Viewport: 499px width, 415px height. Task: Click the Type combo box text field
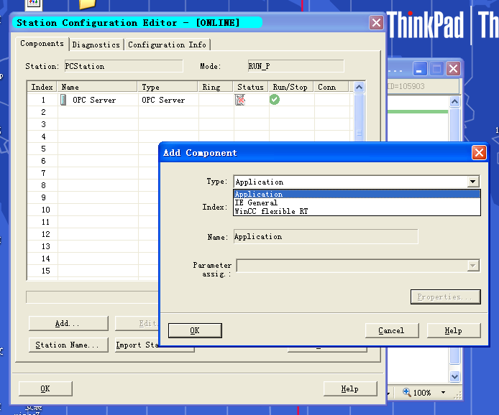click(x=350, y=182)
